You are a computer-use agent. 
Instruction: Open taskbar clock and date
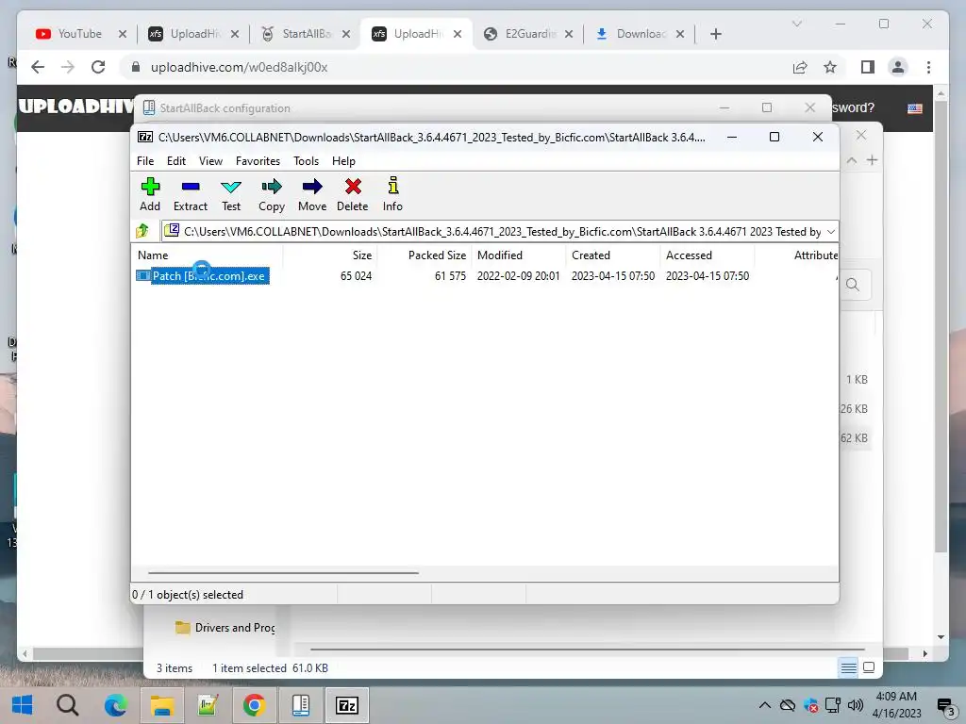pyautogui.click(x=896, y=705)
